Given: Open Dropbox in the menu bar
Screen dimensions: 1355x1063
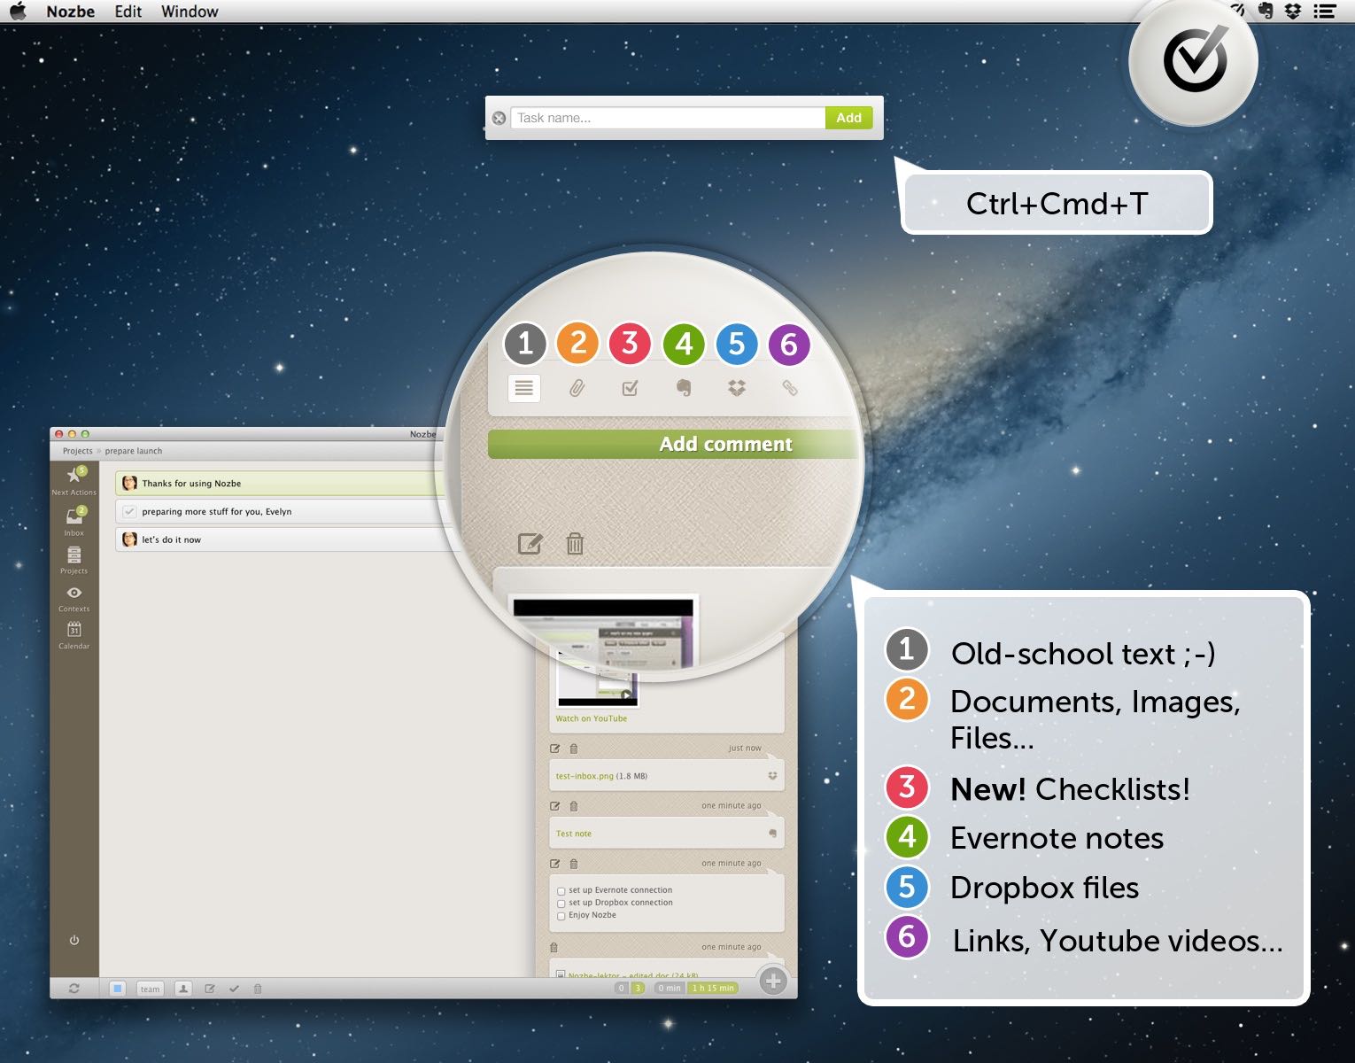Looking at the screenshot, I should coord(1293,11).
